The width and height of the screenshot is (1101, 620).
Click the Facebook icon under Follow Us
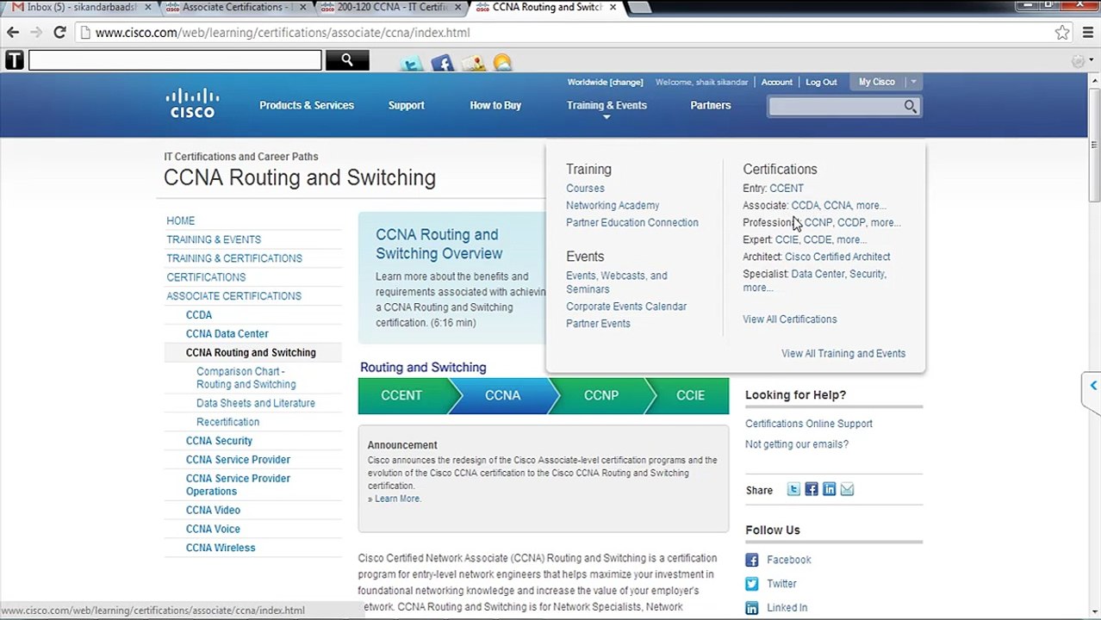pyautogui.click(x=752, y=560)
